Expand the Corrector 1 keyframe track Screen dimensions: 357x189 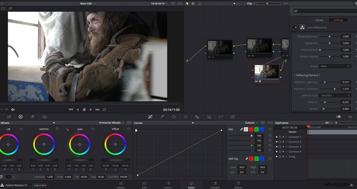(286, 137)
